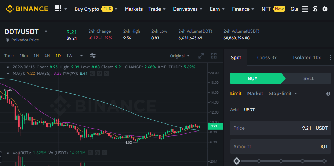Select the 4H time interval
Image resolution: width=334 pixels, height=166 pixels.
[47, 56]
